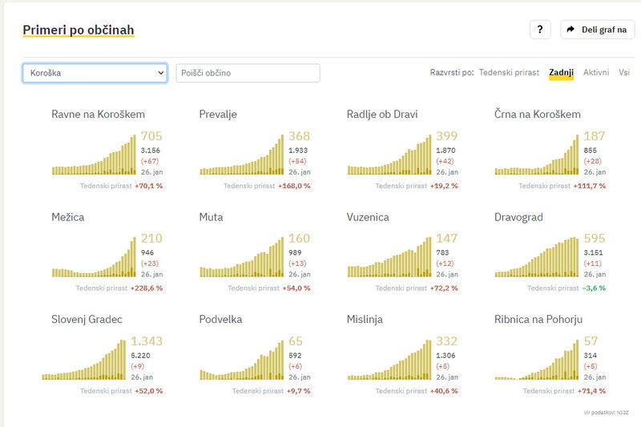Click the Deli graf na button

click(x=597, y=30)
